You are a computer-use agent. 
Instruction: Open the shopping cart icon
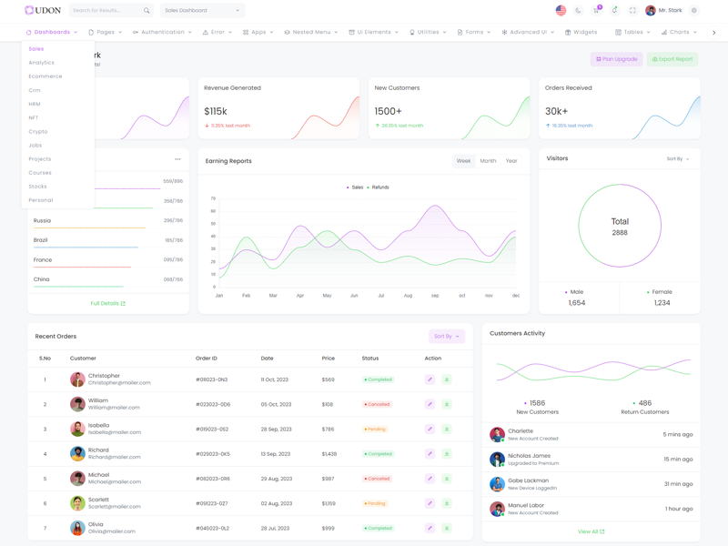(x=596, y=11)
